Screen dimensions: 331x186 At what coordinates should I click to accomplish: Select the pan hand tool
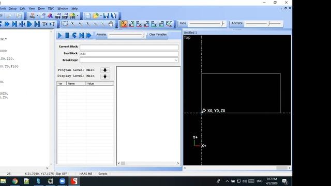pos(111,24)
